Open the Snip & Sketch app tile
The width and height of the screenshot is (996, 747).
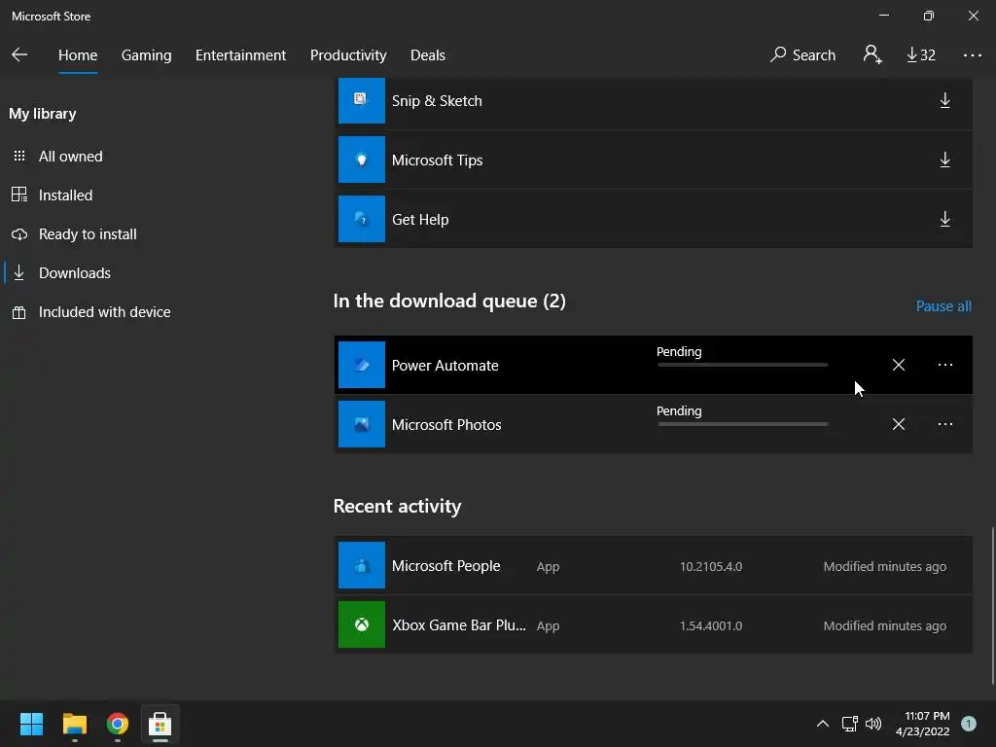pyautogui.click(x=362, y=100)
